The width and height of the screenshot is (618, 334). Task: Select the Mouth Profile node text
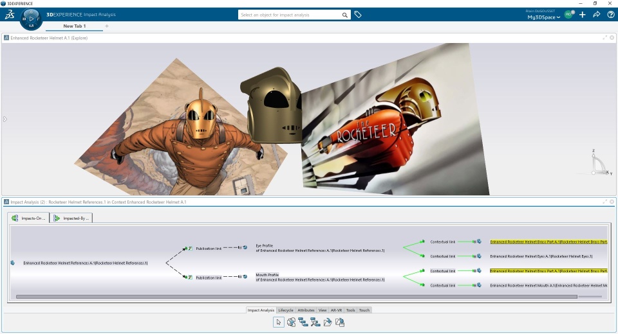click(320, 277)
